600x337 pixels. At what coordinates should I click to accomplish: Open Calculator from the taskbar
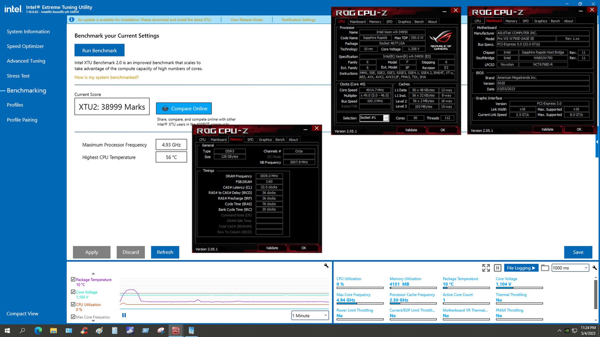point(115,330)
